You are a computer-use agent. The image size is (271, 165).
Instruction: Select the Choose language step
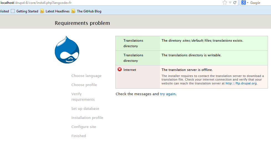pyautogui.click(x=86, y=76)
